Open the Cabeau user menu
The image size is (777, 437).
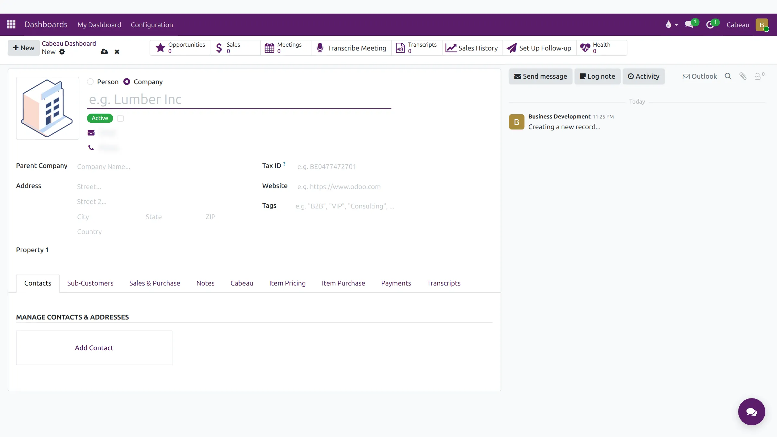(x=748, y=25)
